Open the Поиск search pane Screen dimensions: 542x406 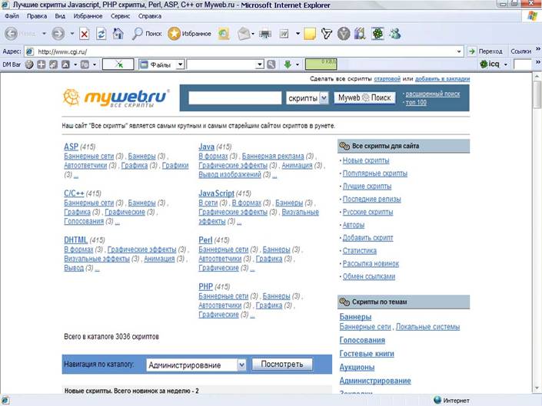pyautogui.click(x=147, y=34)
